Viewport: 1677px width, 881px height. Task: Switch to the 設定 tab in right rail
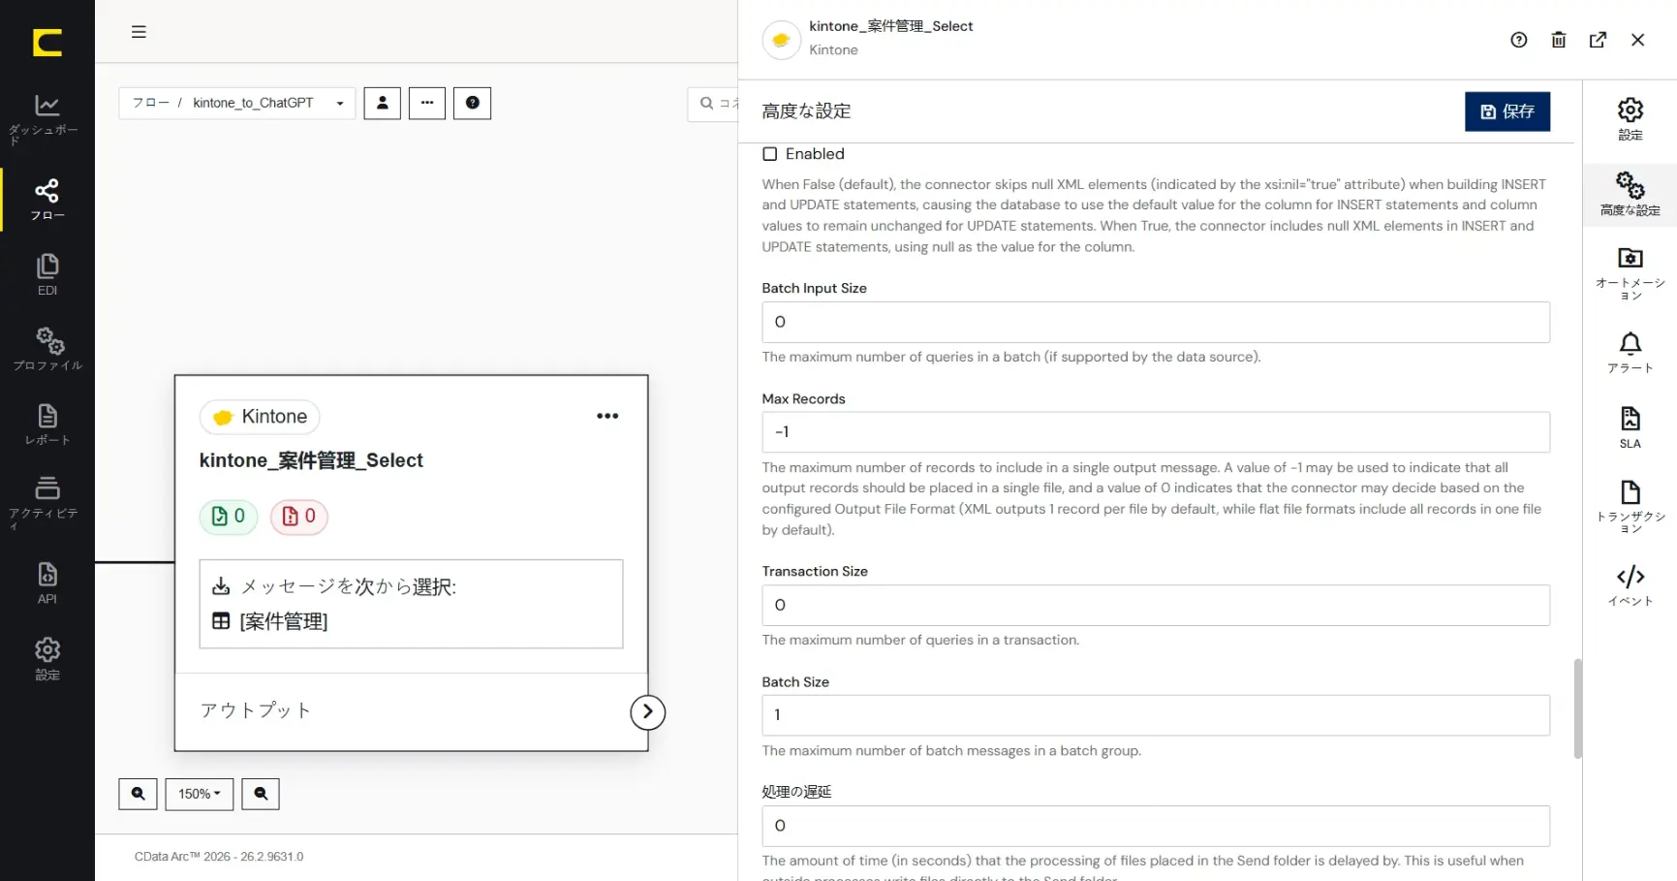pos(1630,119)
